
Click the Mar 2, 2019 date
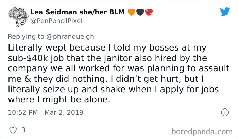click(64, 112)
